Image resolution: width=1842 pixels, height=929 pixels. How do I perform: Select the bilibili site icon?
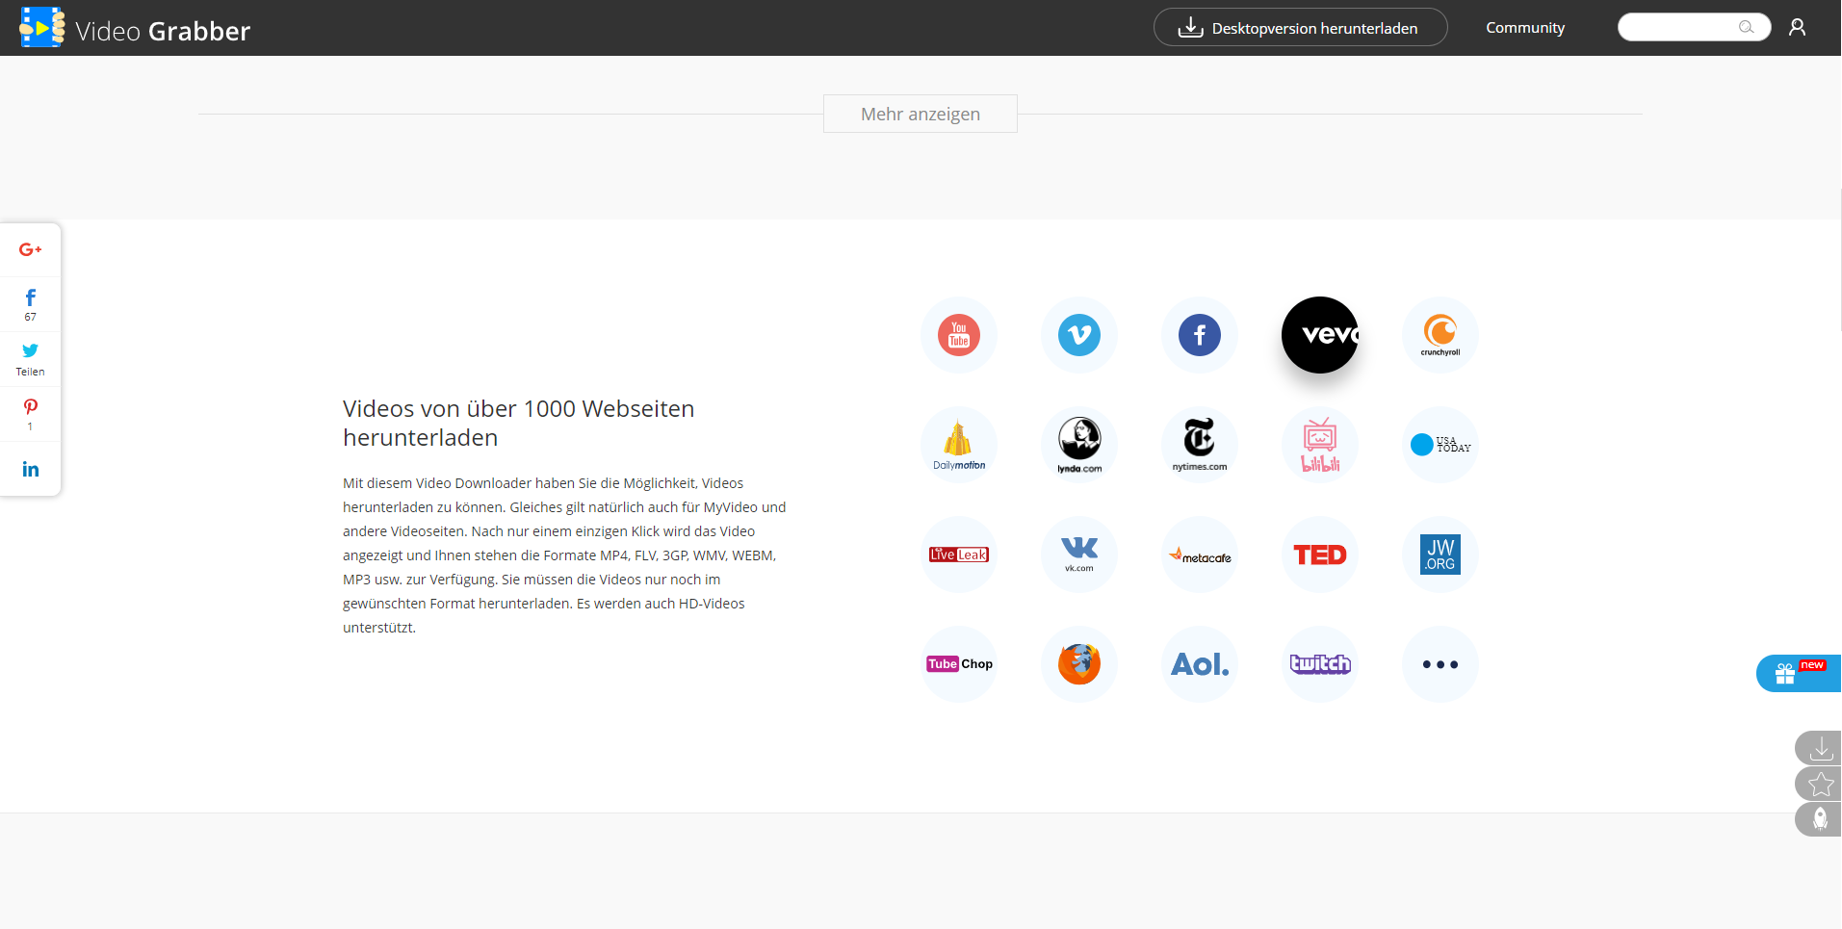click(x=1320, y=445)
